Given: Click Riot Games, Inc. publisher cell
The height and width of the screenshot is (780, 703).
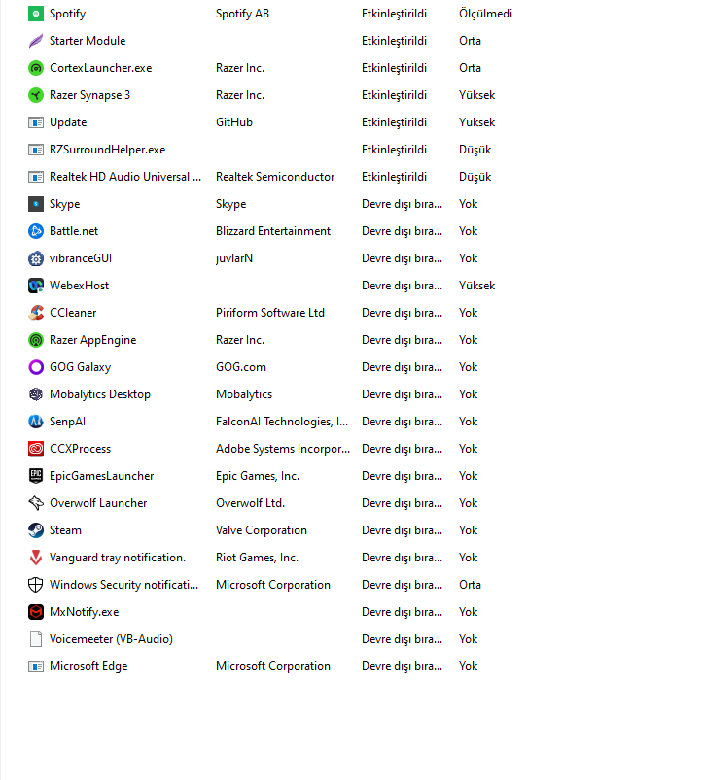Looking at the screenshot, I should pos(258,558).
